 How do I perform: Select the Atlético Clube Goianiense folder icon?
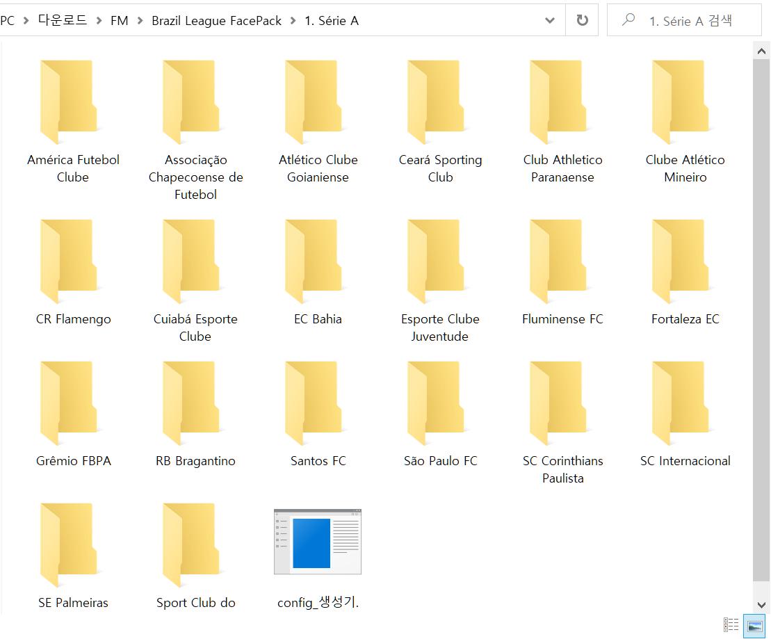pyautogui.click(x=314, y=102)
